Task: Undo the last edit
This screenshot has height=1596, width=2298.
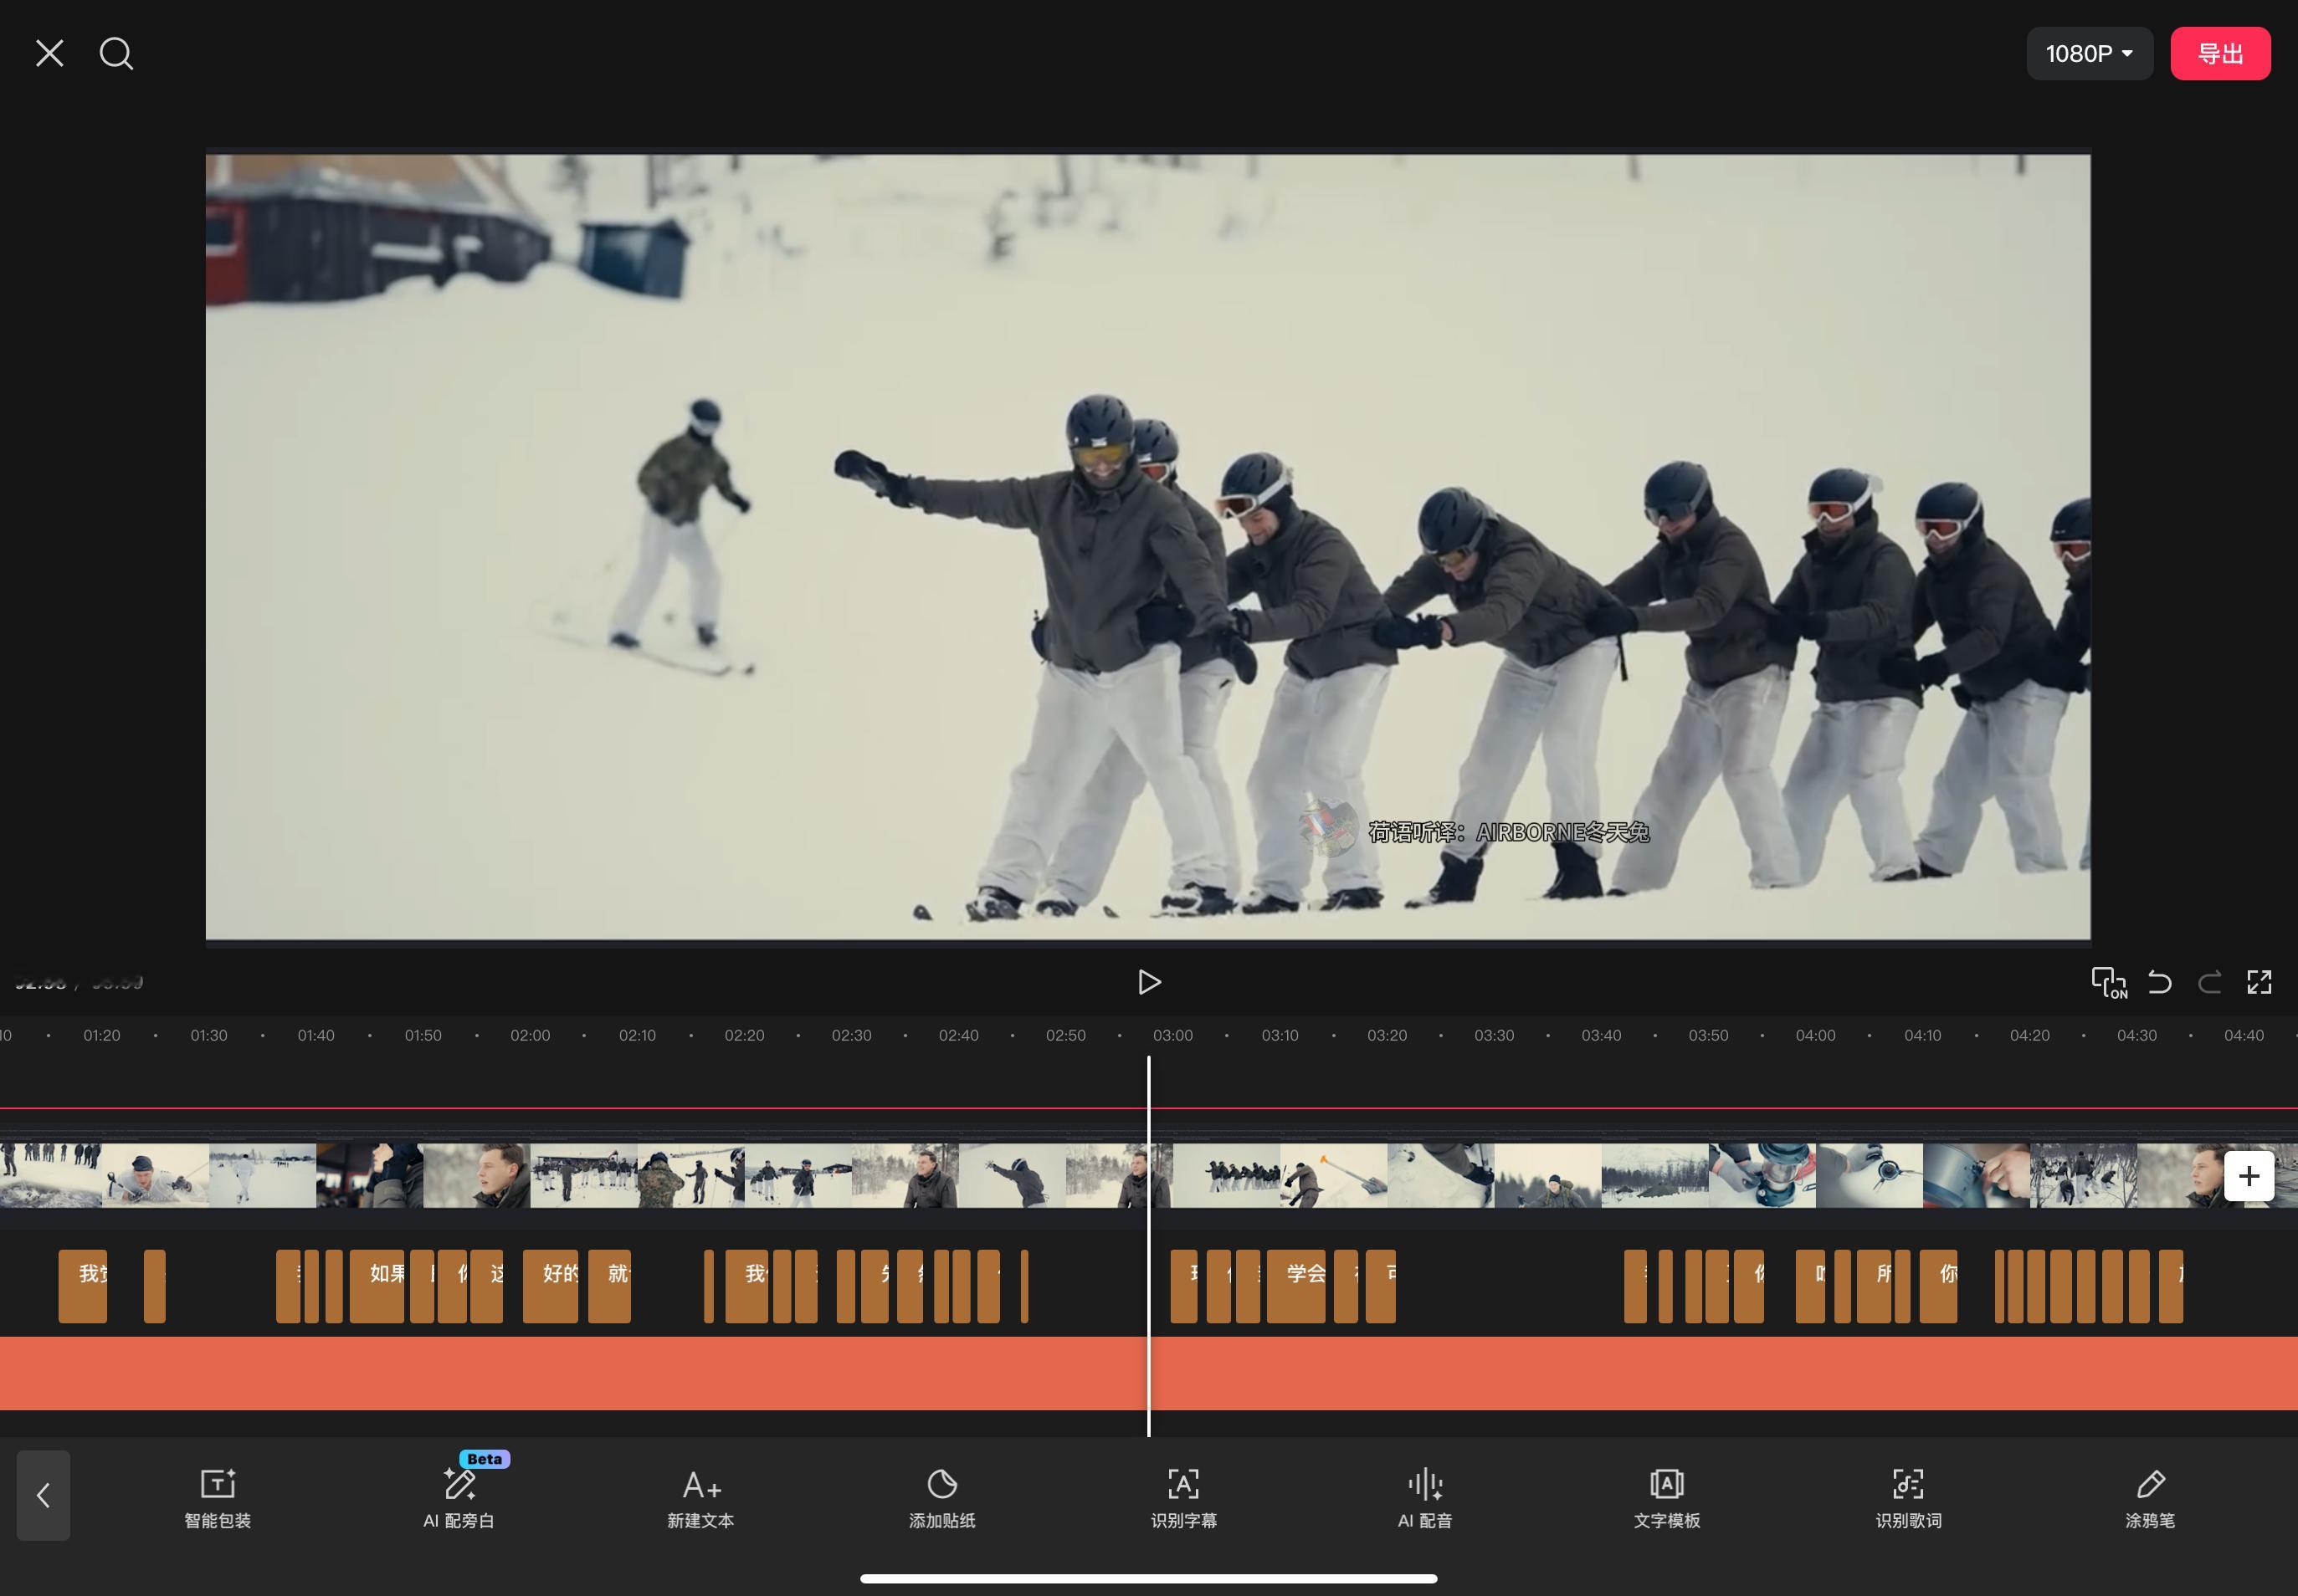Action: click(2160, 982)
